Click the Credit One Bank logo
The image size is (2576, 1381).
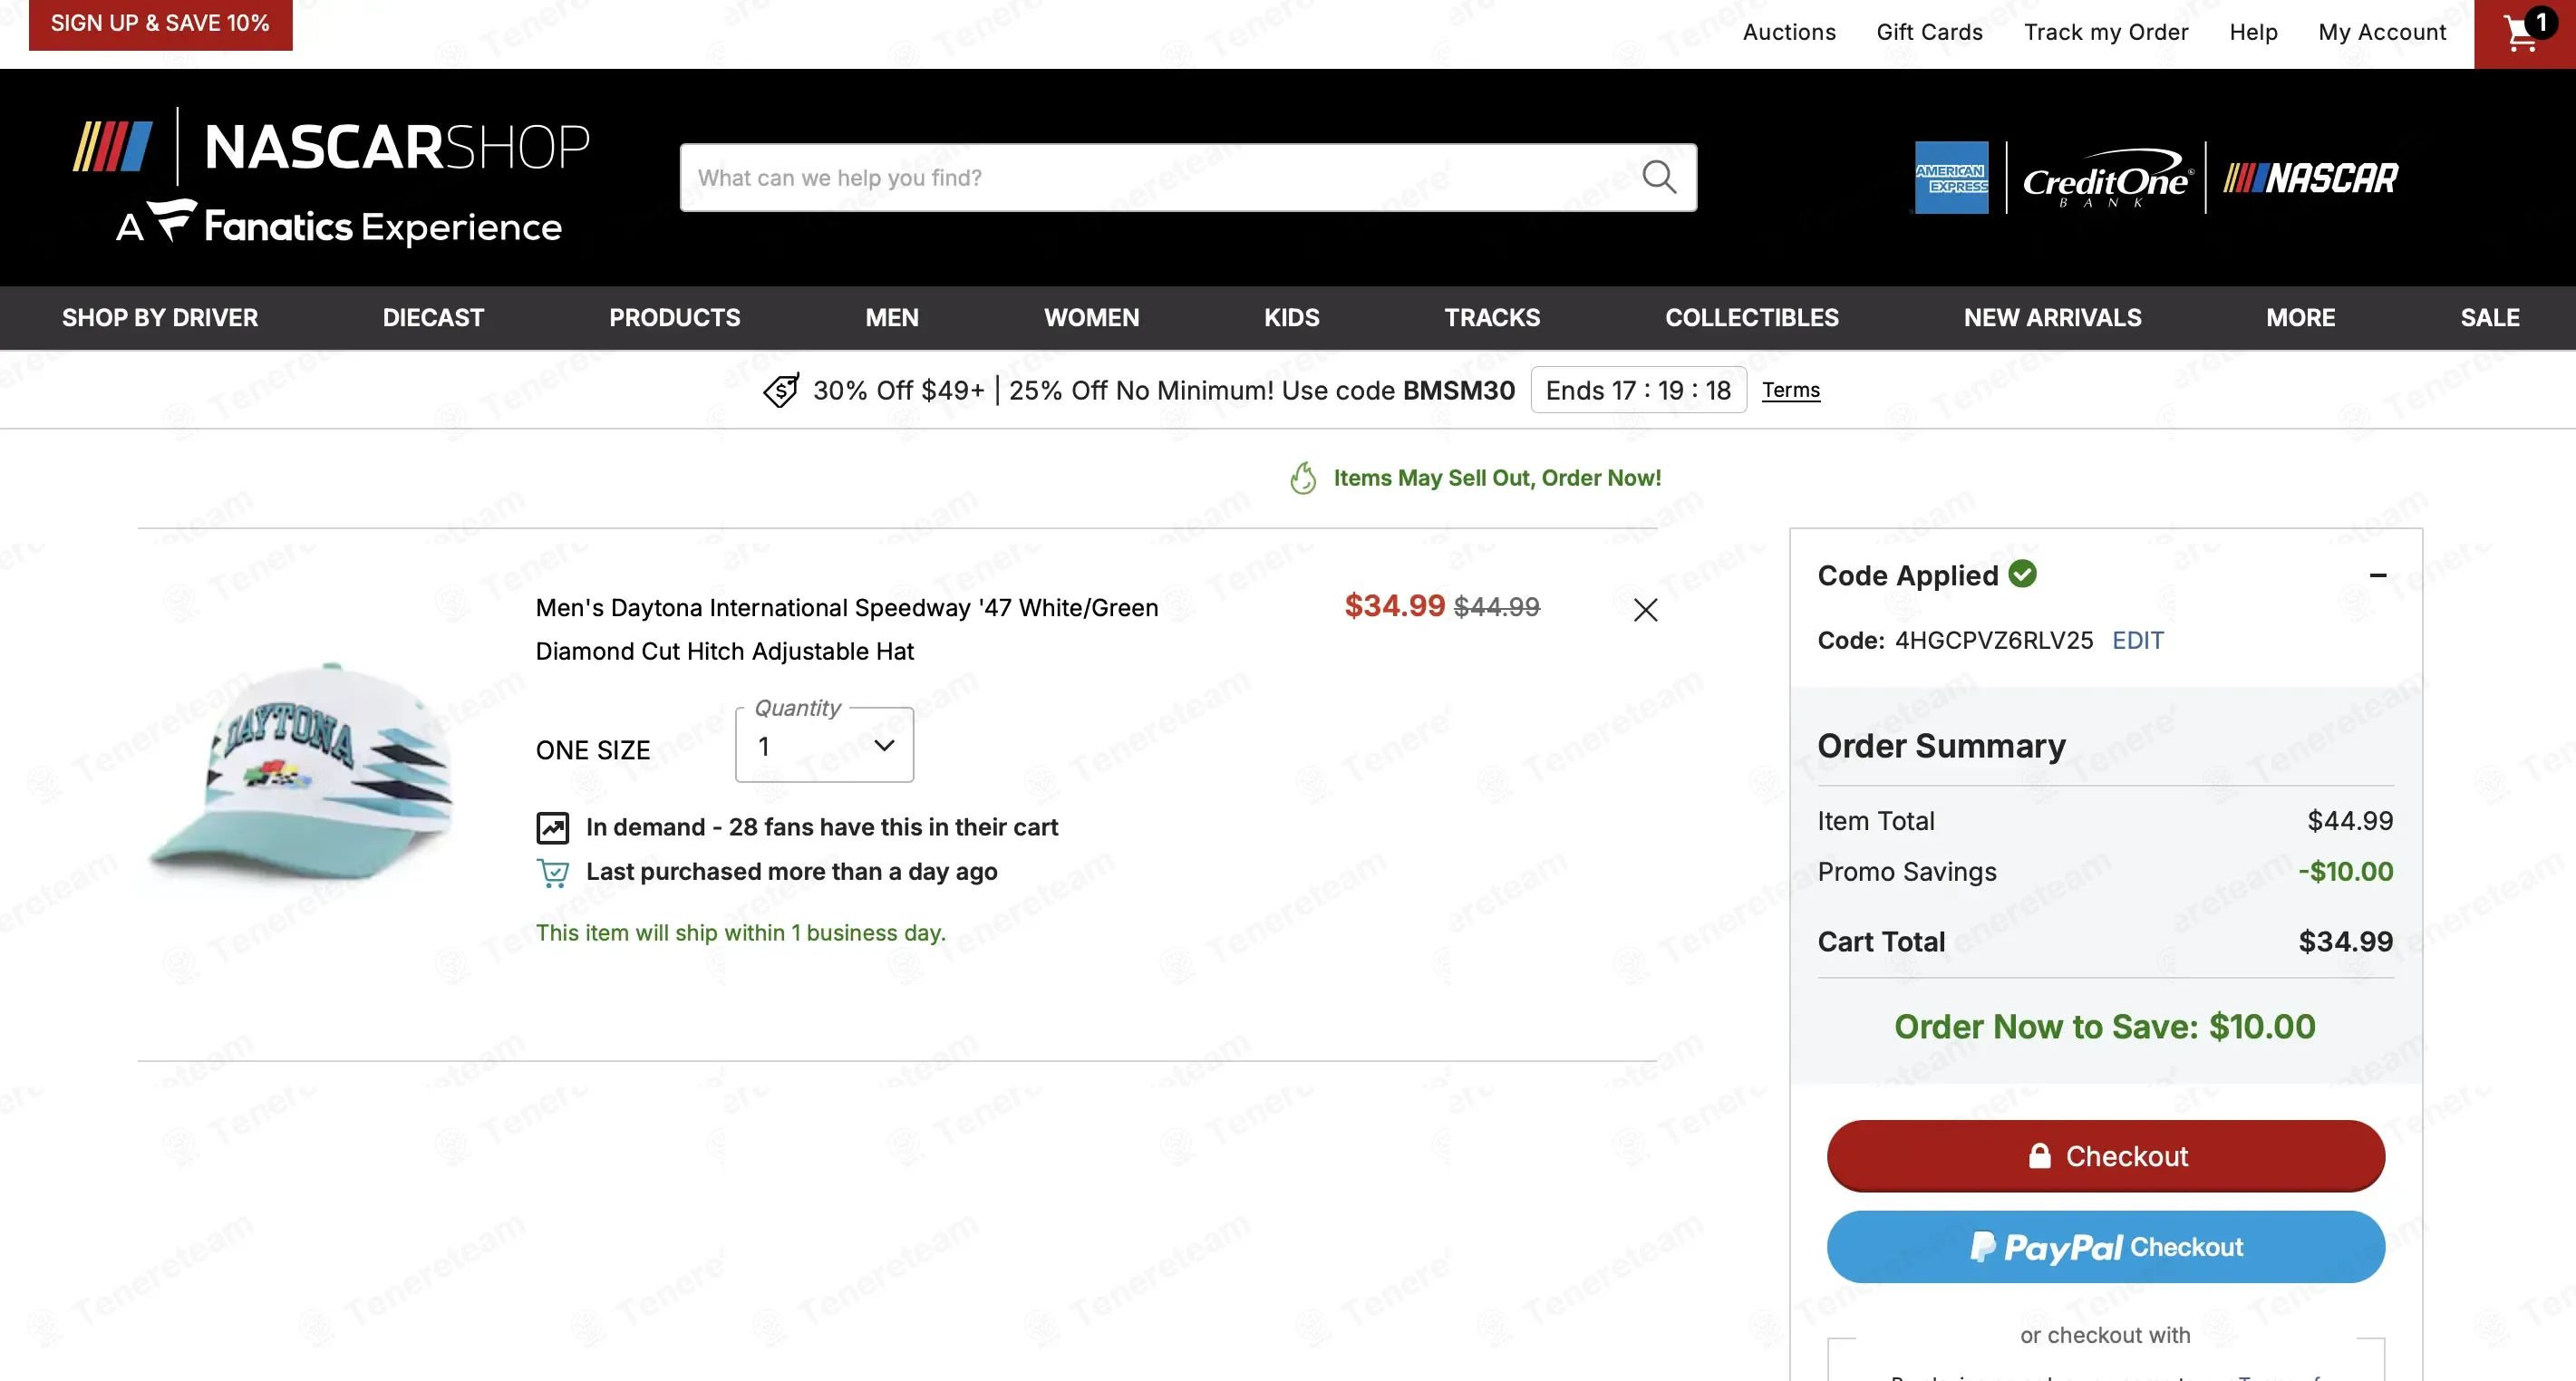(x=2107, y=180)
